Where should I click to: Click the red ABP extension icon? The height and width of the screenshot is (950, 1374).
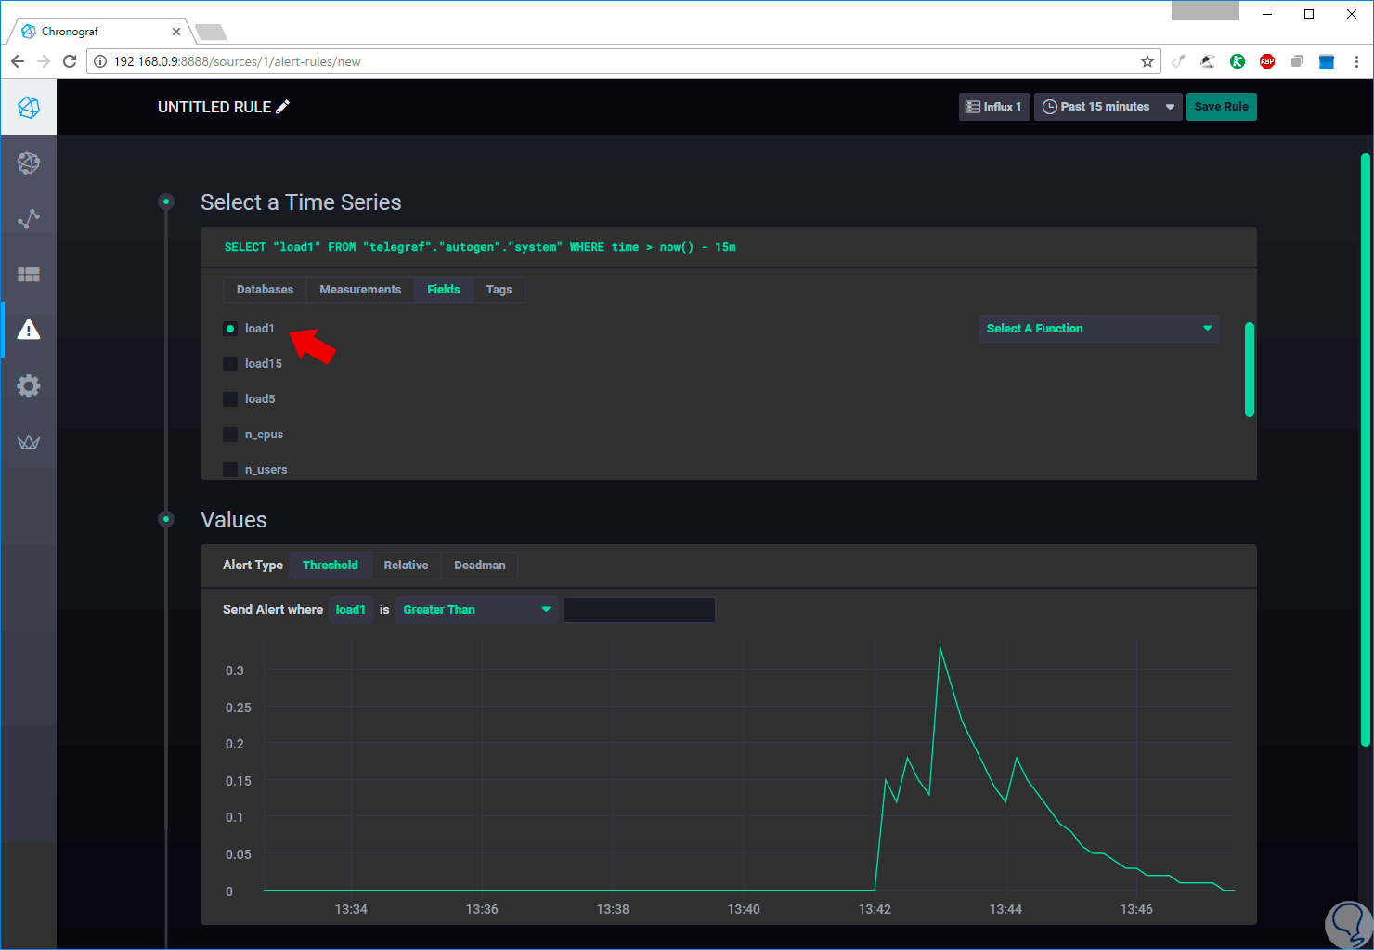click(x=1267, y=61)
